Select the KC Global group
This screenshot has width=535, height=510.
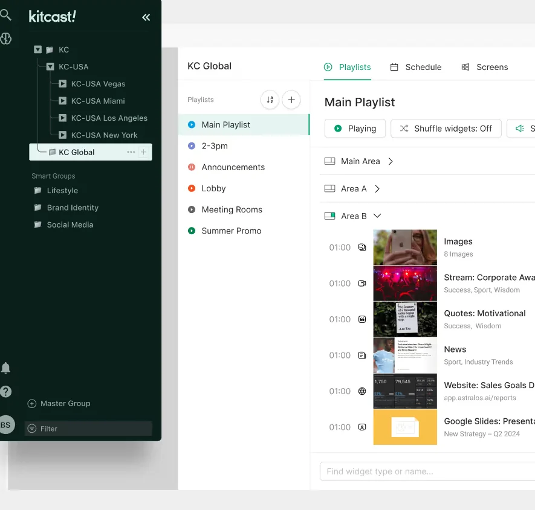point(91,152)
